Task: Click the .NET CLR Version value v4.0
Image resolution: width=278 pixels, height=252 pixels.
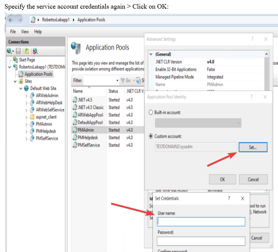Action: click(x=210, y=62)
